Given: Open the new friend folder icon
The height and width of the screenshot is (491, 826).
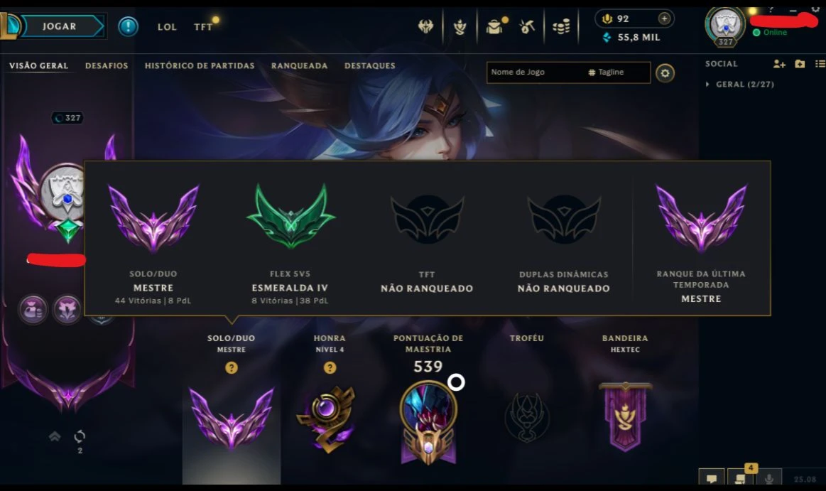Looking at the screenshot, I should pos(800,64).
